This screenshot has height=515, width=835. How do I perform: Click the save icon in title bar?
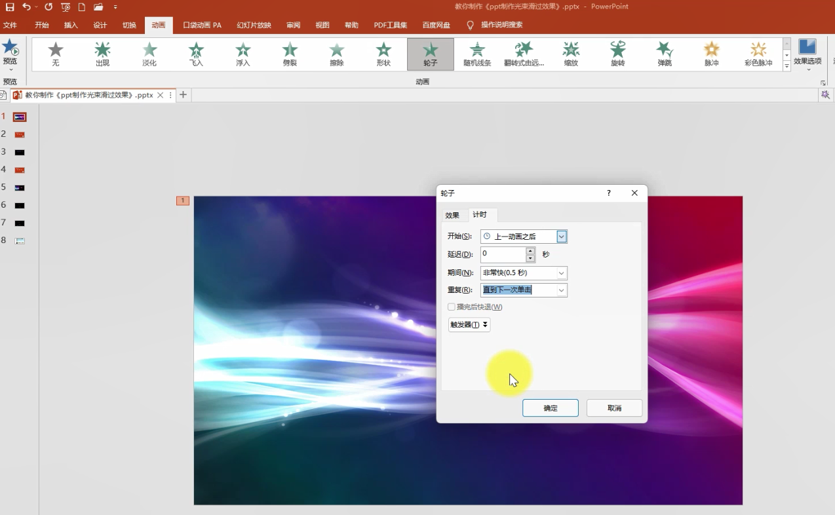tap(10, 7)
